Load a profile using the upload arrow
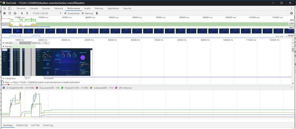Viewport: 296px width, 129px height. (22, 13)
